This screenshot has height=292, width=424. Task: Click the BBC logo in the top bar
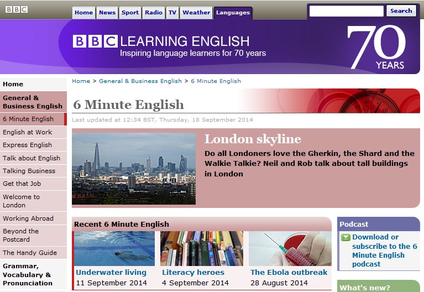[x=17, y=9]
